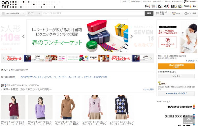This screenshot has width=198, height=126.
Task: Open the wine-red cardigan product image
Action: point(13,107)
